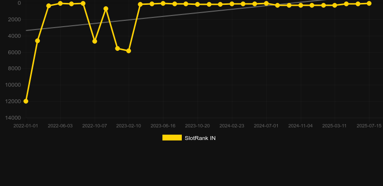
Task: Click the data point at 2023-06-16
Action: (x=163, y=3)
